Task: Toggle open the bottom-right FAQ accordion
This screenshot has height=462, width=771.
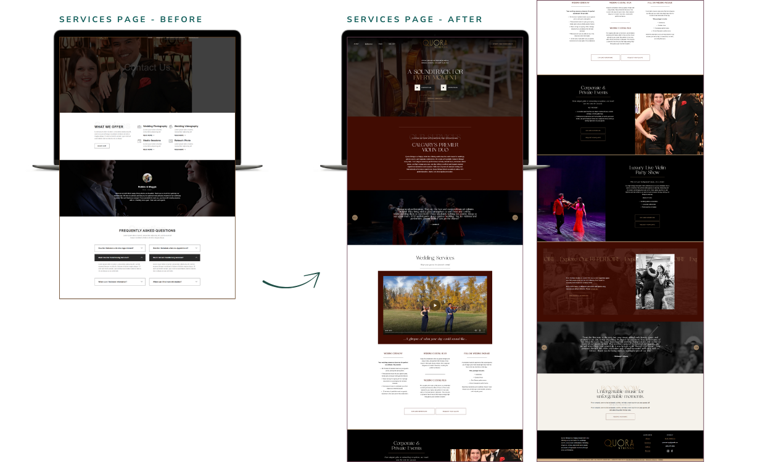Action: tap(175, 282)
